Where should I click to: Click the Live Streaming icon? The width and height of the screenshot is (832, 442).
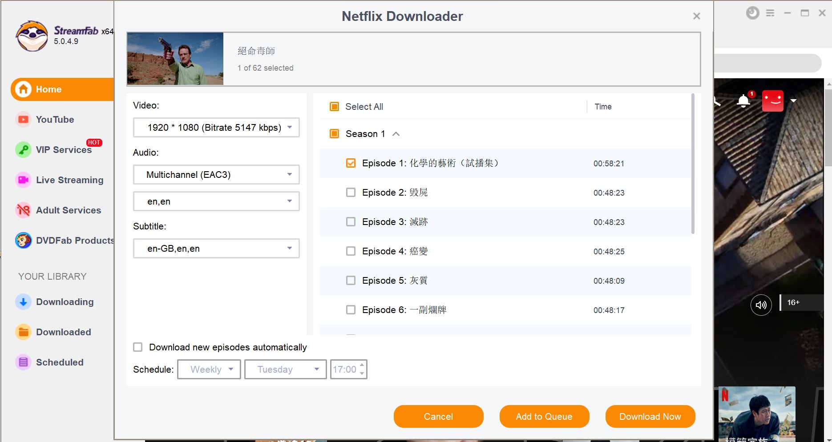(x=23, y=180)
